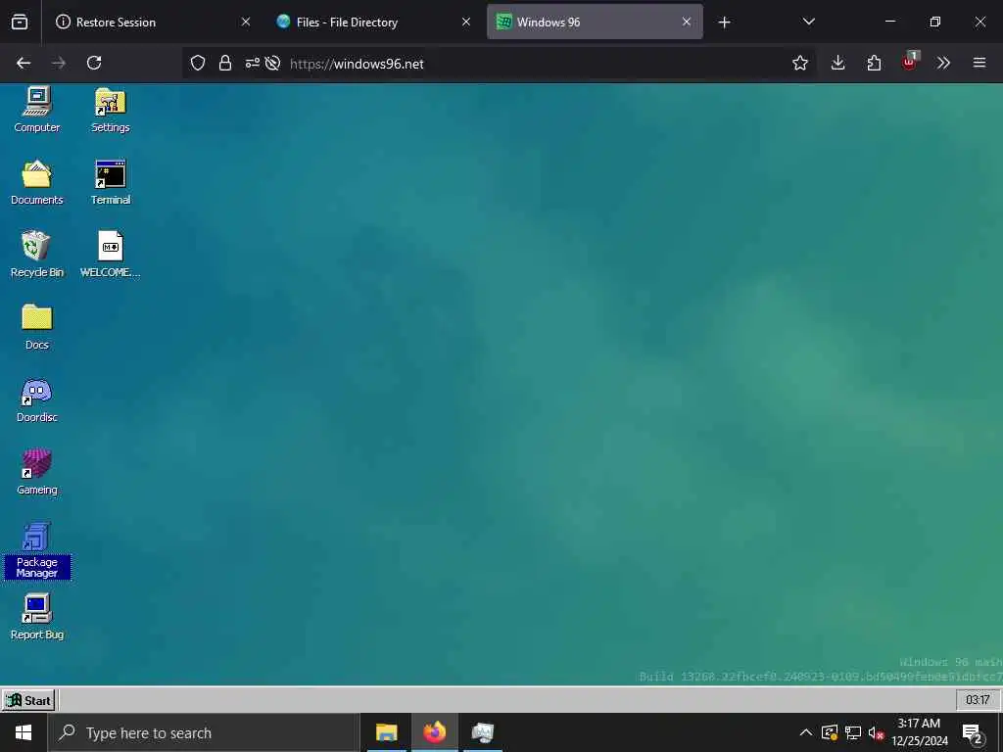Open the notification center icon
The width and height of the screenshot is (1003, 752).
click(972, 734)
